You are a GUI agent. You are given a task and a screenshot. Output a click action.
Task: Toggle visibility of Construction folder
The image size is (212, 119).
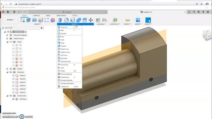click(11, 96)
